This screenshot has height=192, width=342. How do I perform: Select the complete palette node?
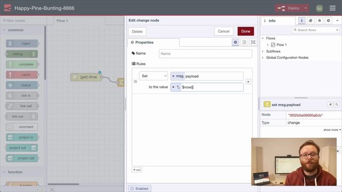point(22,64)
